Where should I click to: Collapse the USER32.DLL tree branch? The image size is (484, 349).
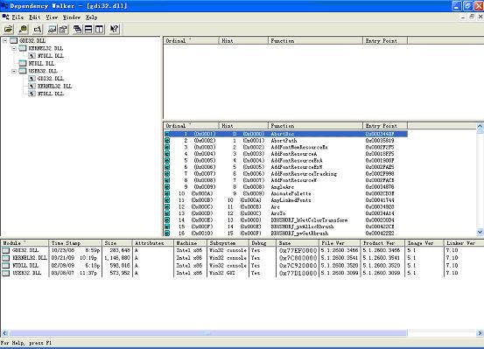pyautogui.click(x=14, y=71)
